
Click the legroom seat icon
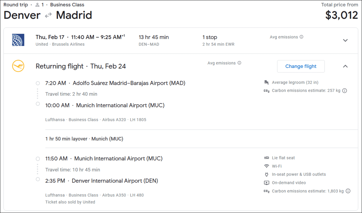pos(266,82)
